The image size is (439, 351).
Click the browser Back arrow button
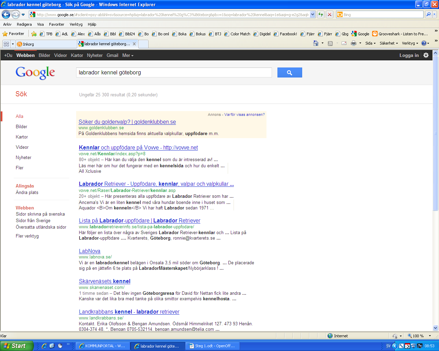pos(6,14)
